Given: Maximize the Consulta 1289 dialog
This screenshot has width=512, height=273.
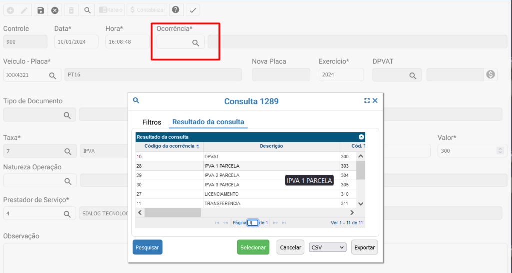Looking at the screenshot, I should pyautogui.click(x=367, y=101).
